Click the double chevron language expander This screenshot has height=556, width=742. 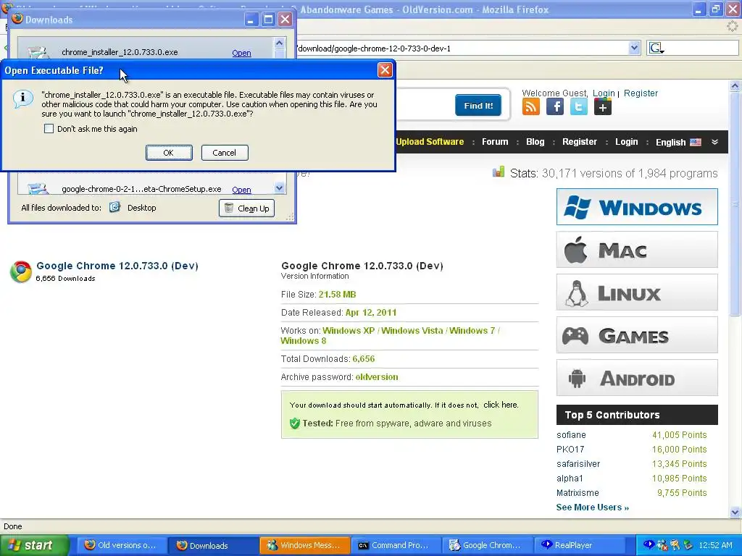714,142
